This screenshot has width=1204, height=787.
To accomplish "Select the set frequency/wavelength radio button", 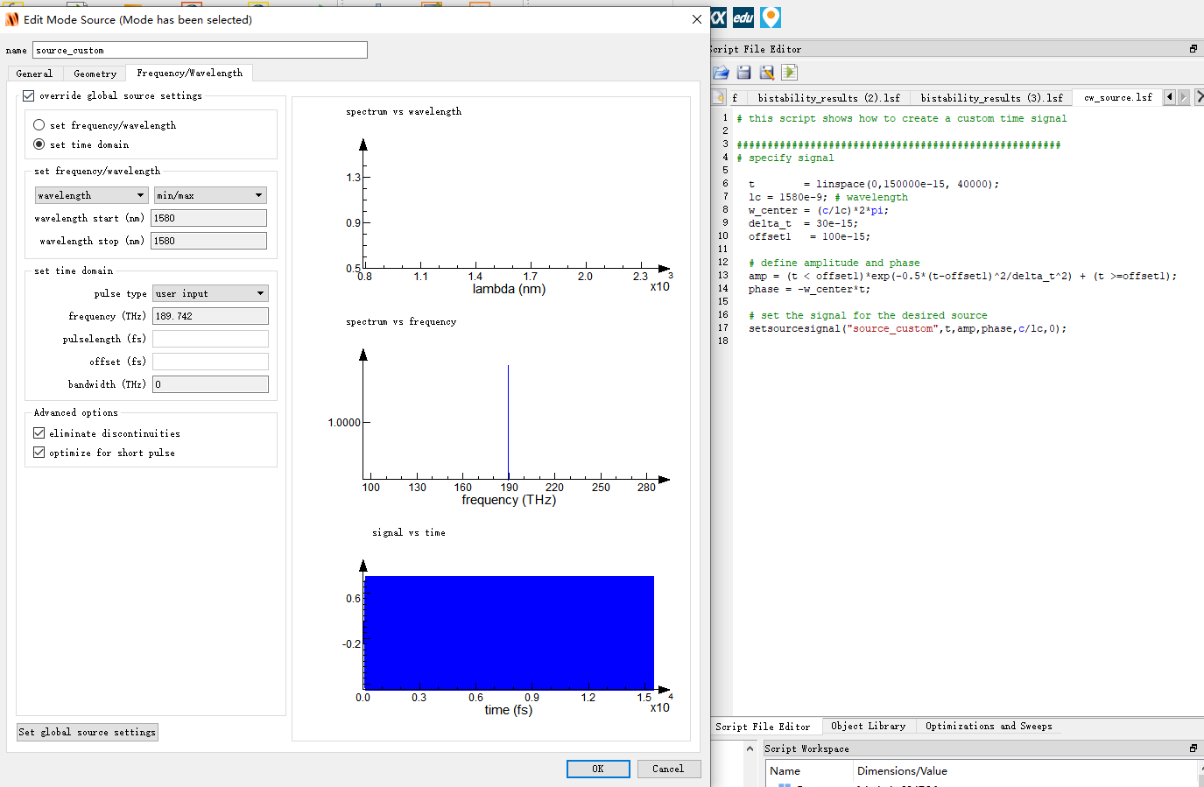I will [39, 125].
